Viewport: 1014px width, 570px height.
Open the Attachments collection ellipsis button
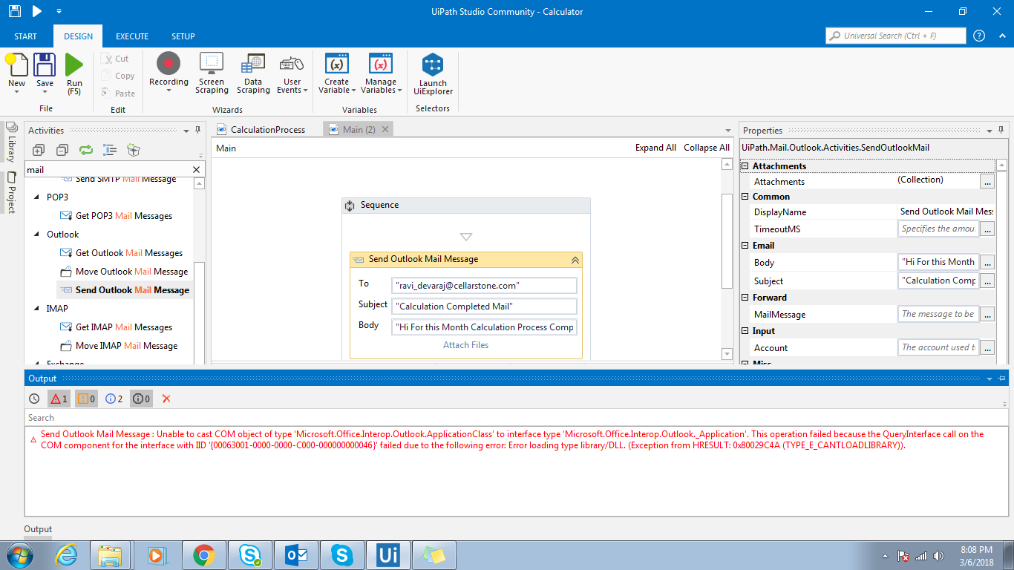point(987,181)
